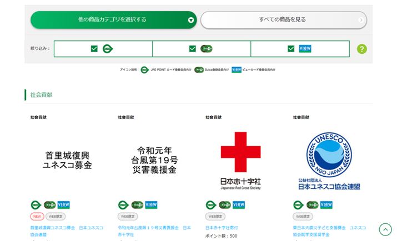Open the 日本赤十字社 red cross image
397x241 pixels.
pos(240,160)
